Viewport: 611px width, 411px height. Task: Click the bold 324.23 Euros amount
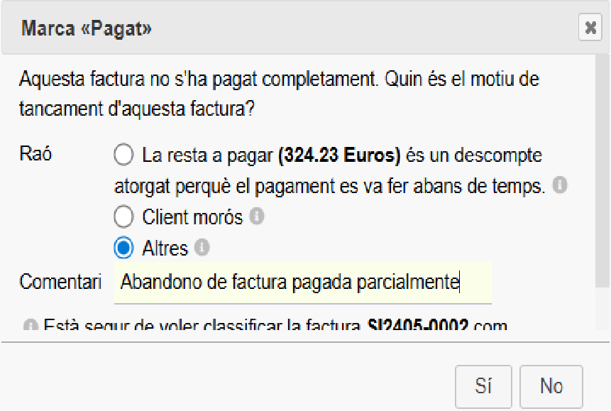click(340, 155)
